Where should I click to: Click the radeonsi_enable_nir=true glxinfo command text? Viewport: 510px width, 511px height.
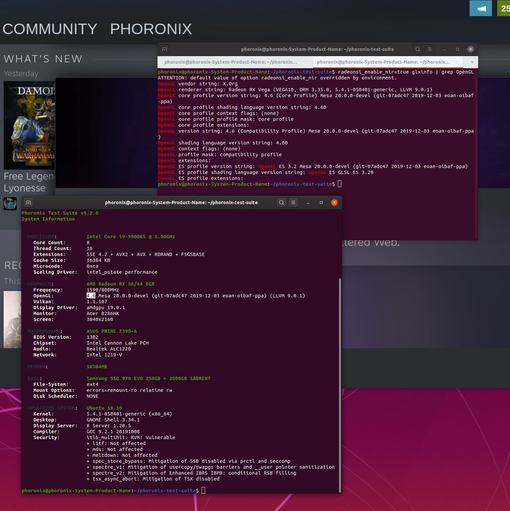(x=406, y=72)
